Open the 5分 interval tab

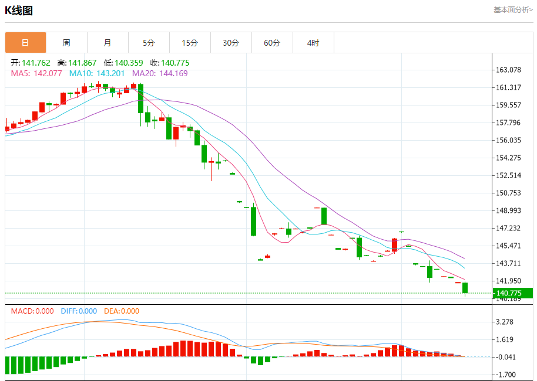pos(149,43)
